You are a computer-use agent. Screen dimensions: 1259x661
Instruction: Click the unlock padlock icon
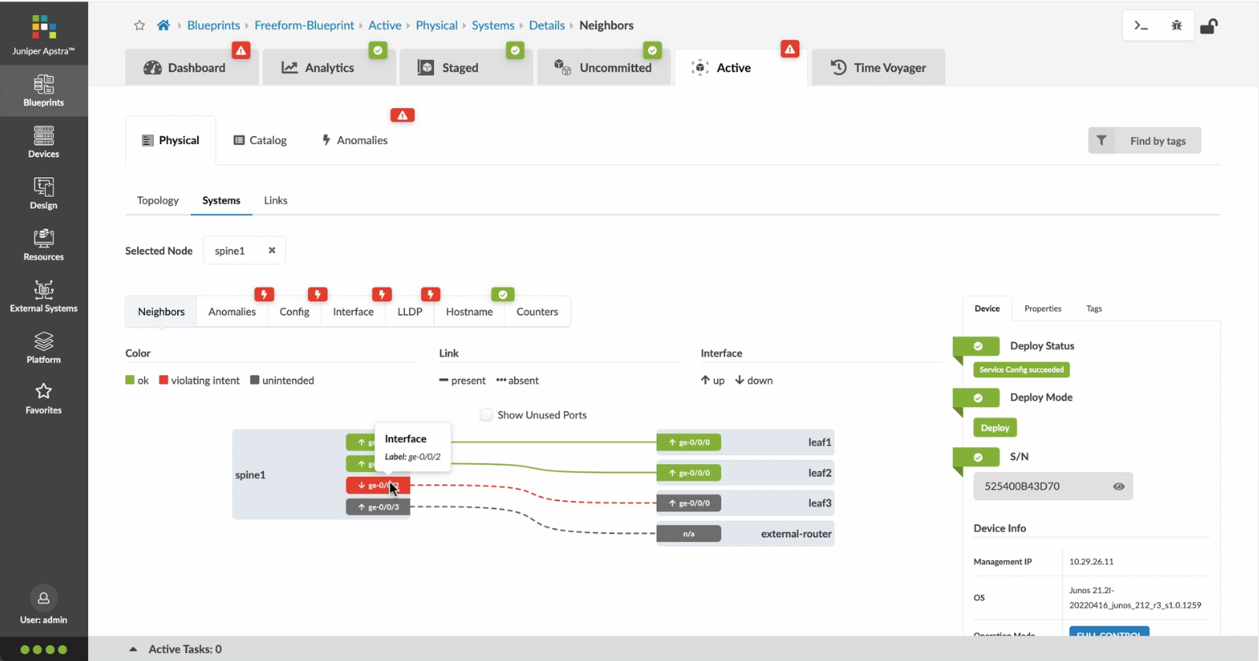tap(1209, 26)
